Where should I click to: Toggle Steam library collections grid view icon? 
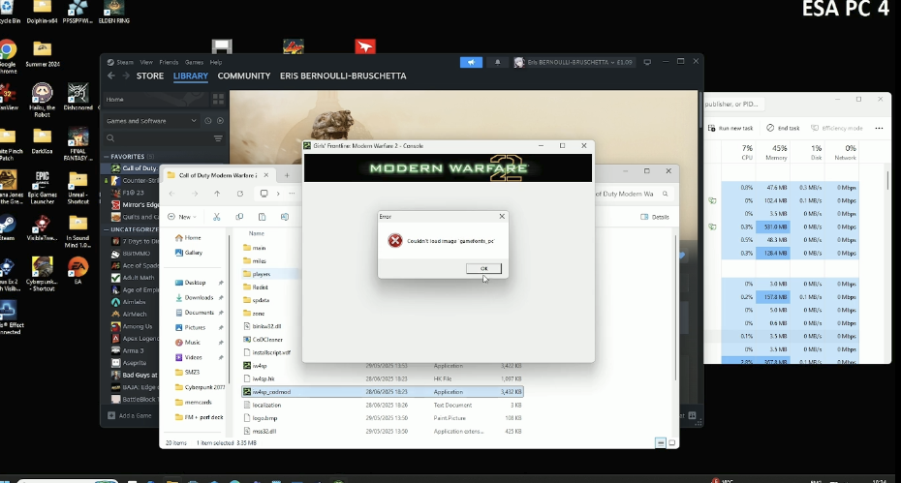pyautogui.click(x=218, y=99)
